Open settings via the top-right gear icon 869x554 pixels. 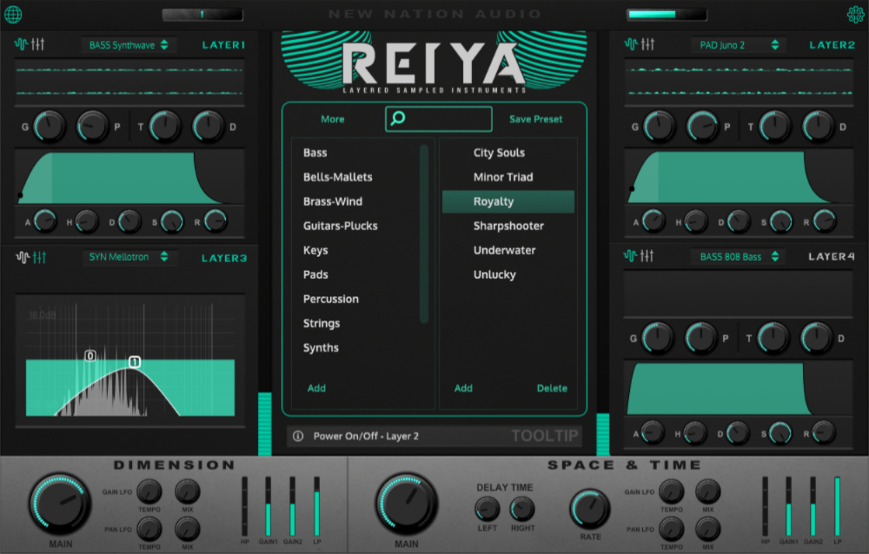855,14
